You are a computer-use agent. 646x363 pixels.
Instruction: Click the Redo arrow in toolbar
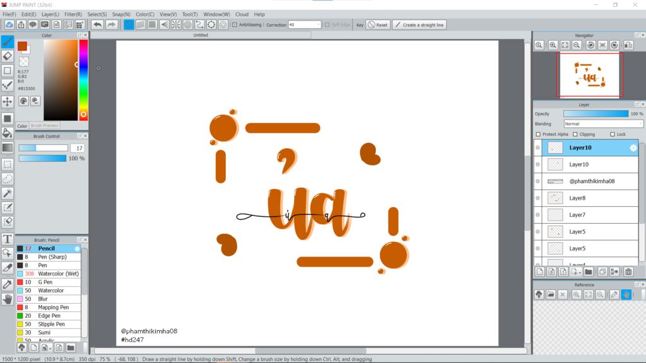tap(111, 25)
